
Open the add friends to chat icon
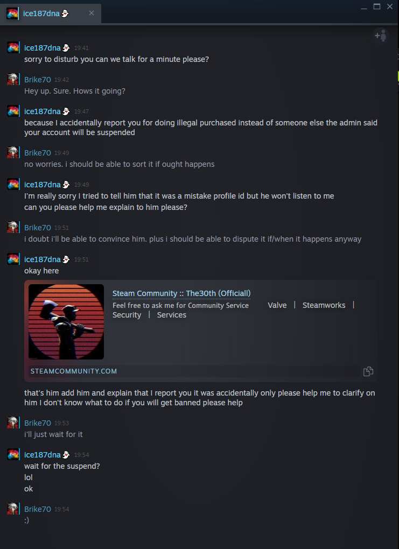coord(381,36)
